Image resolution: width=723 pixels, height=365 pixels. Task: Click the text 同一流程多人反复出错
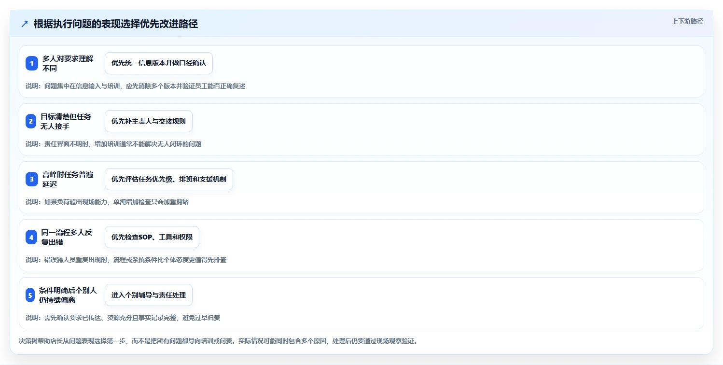click(x=67, y=237)
